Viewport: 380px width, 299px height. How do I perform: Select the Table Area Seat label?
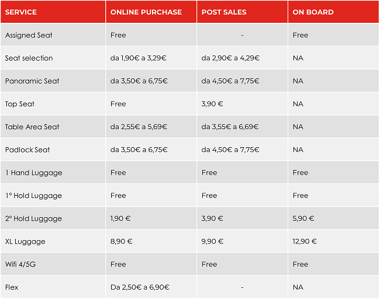32,127
